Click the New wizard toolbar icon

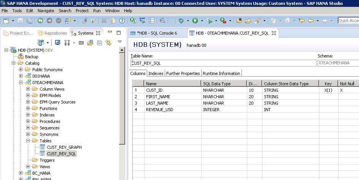(x=6, y=21)
